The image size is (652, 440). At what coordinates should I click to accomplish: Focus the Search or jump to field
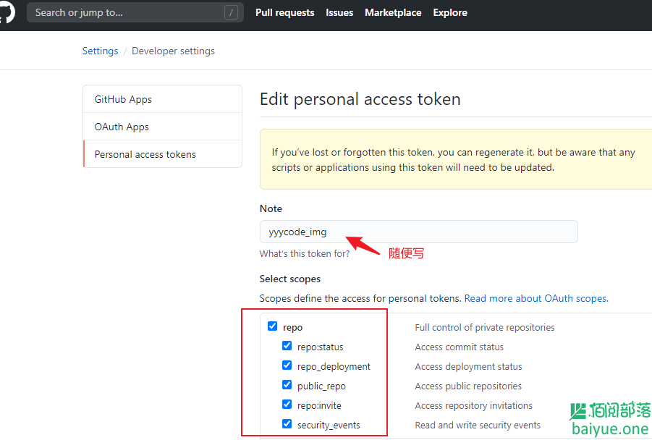[x=135, y=12]
